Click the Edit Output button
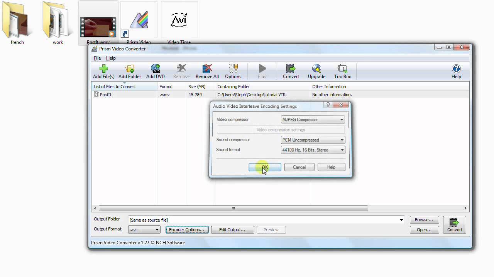 (x=232, y=230)
